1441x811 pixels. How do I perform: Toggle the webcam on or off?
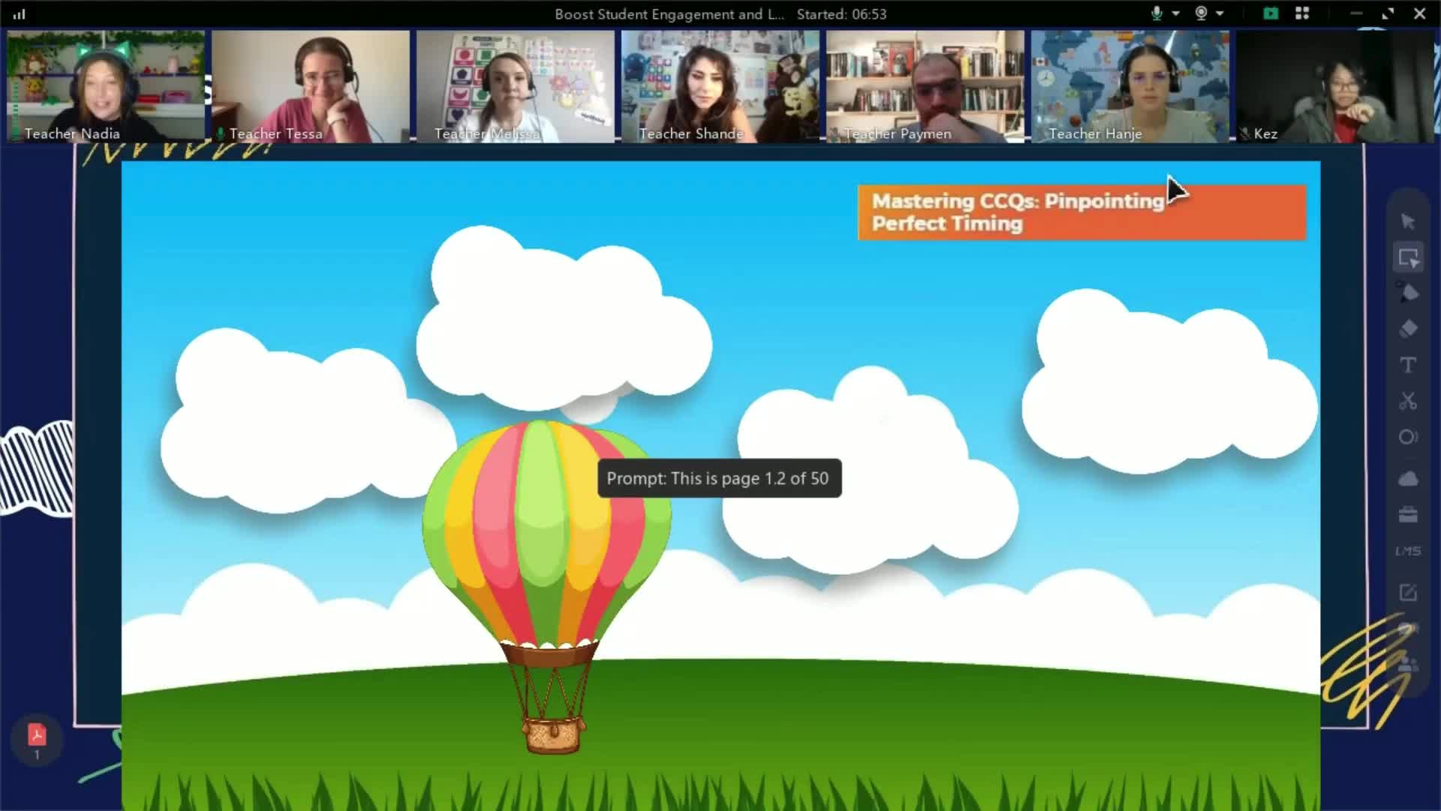click(x=1201, y=14)
